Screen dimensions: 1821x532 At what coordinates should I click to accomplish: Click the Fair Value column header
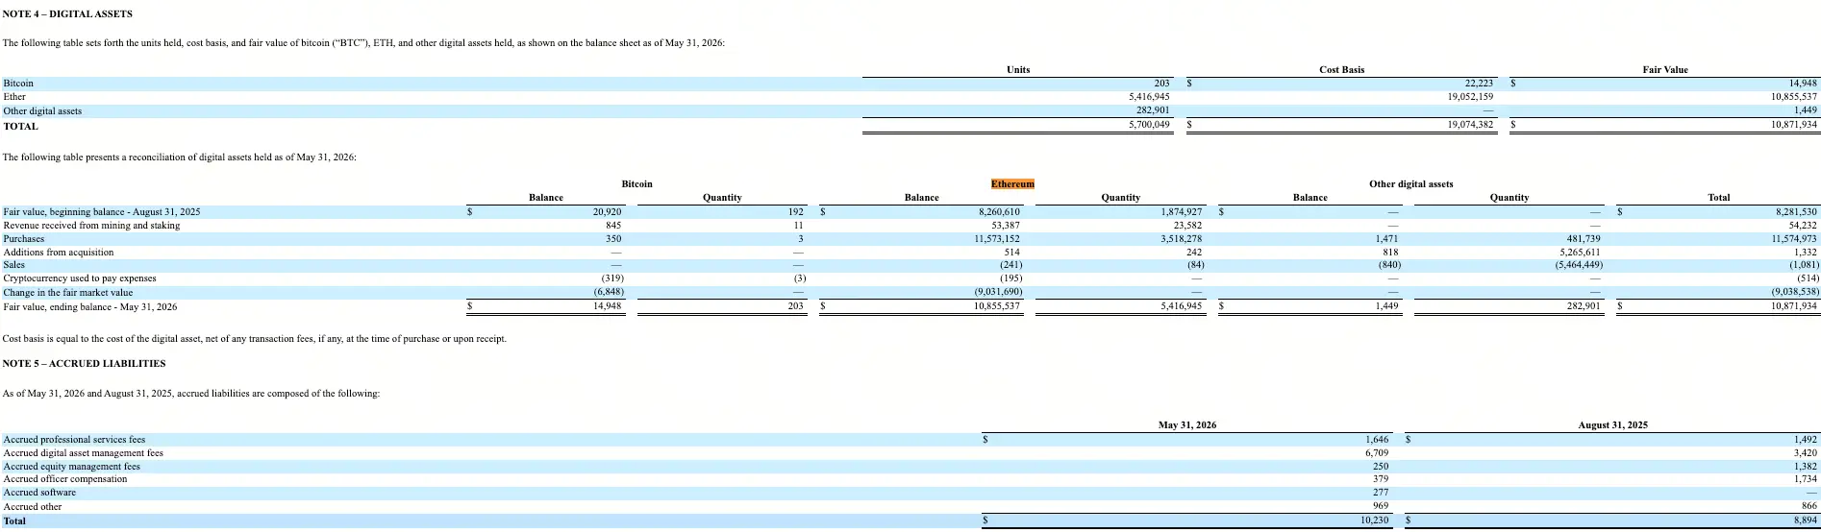point(1665,69)
